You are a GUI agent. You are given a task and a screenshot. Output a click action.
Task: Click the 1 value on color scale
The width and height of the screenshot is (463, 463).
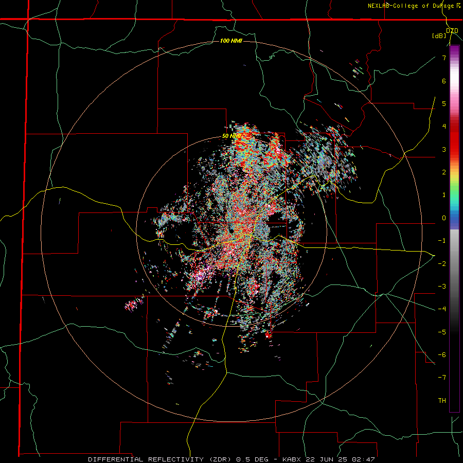click(x=444, y=195)
